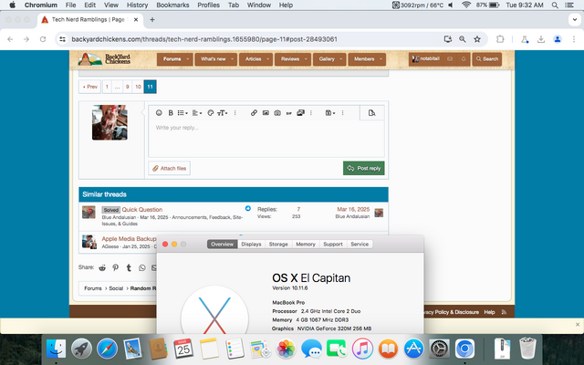584x365 pixels.
Task: Click the Post reply button
Action: click(363, 168)
